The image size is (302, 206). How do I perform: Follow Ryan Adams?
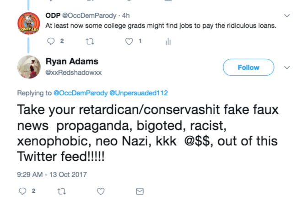[248, 67]
